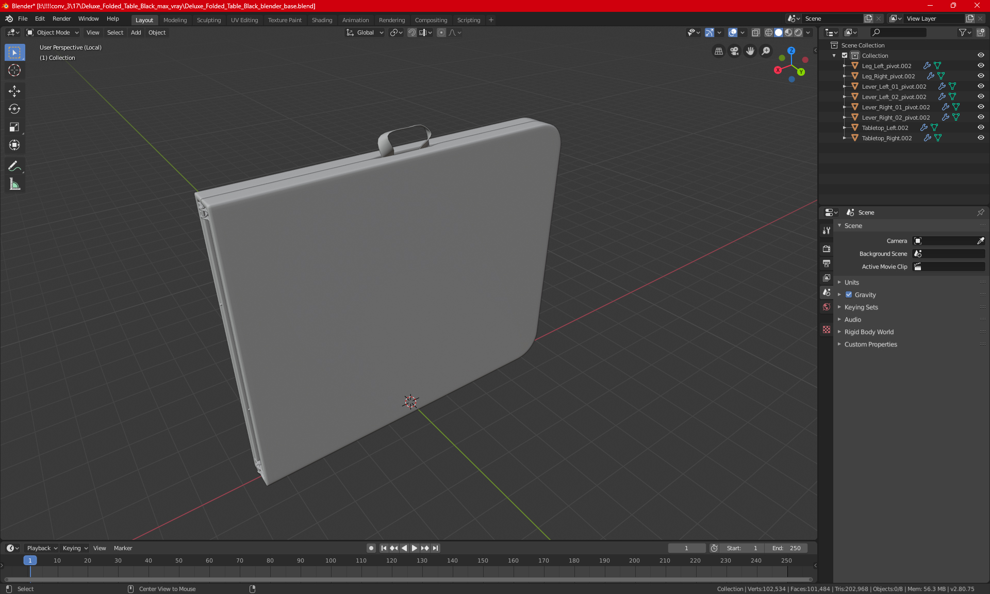Viewport: 990px width, 594px height.
Task: Switch to the Shading workspace tab
Action: tap(322, 20)
